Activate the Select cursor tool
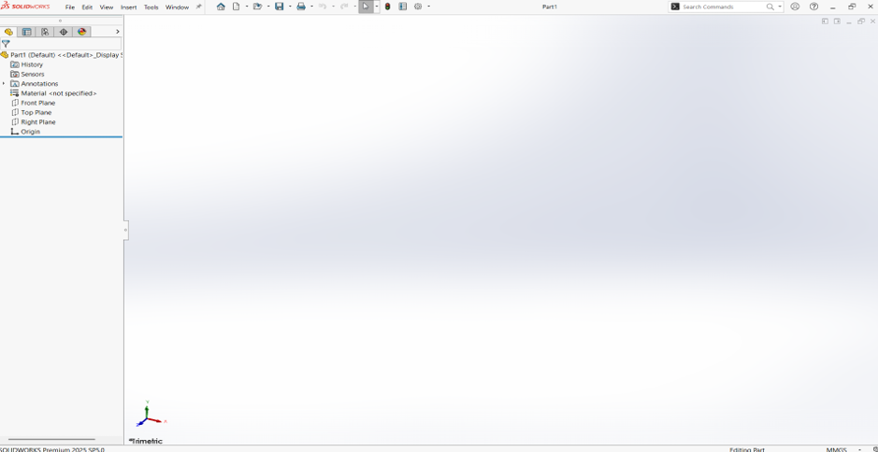 [366, 7]
